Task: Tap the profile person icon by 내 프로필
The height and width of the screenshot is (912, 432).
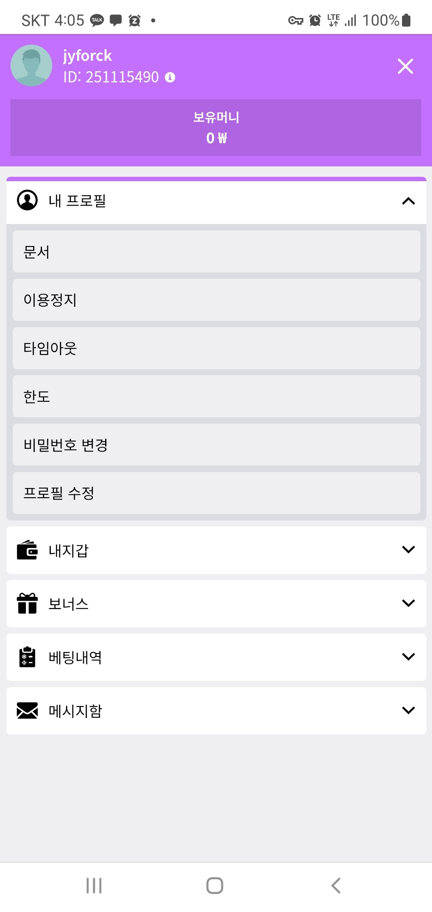Action: point(27,200)
